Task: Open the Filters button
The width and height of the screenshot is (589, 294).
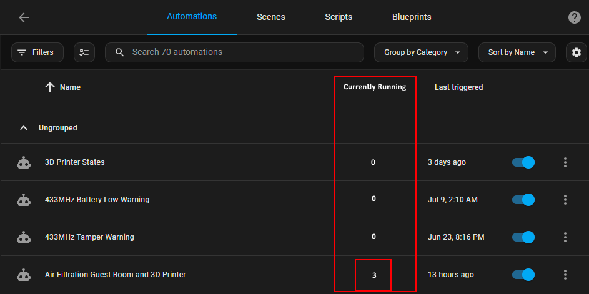Action: click(37, 52)
